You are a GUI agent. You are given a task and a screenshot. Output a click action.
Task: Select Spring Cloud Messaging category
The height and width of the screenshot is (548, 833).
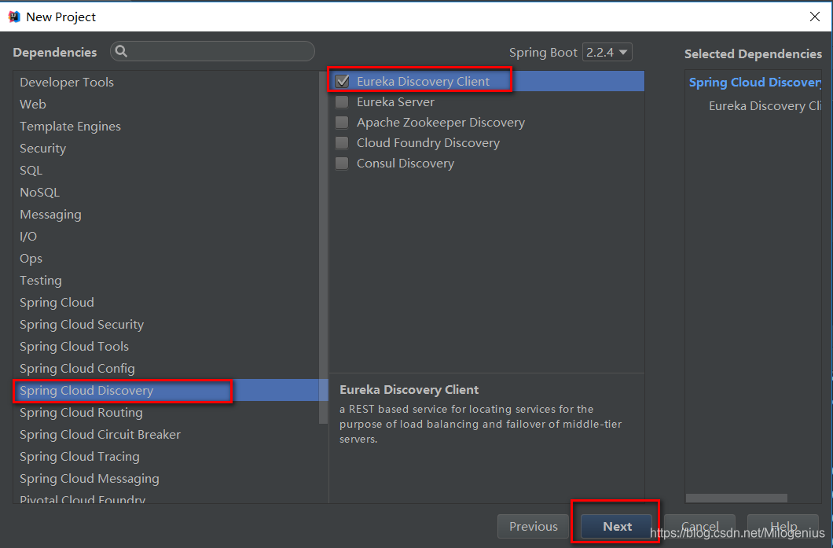166,479
